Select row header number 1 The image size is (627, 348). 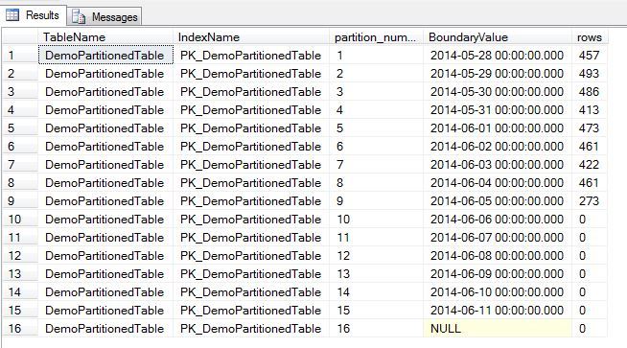pos(20,56)
